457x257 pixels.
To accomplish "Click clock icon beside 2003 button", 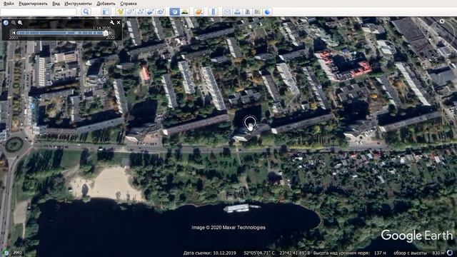I will [6, 253].
